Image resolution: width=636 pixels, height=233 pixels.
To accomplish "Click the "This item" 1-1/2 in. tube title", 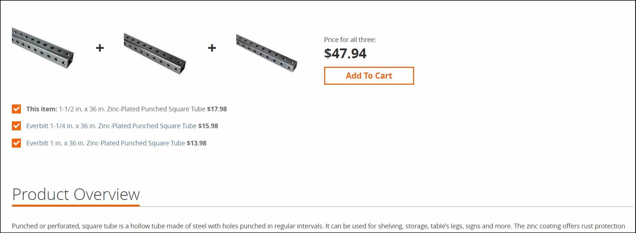I will pyautogui.click(x=132, y=109).
